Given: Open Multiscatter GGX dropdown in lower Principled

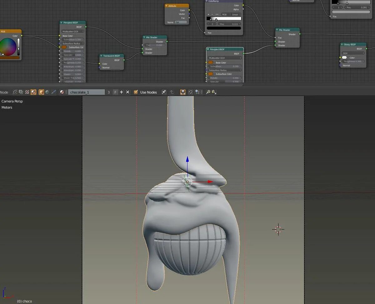Looking at the screenshot, I should tap(225, 58).
